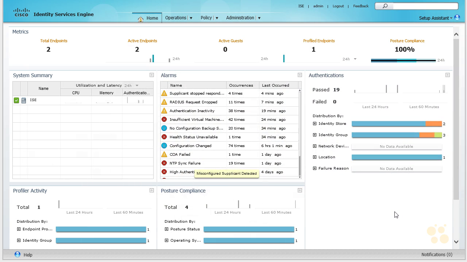Open the Feedback link

point(361,6)
